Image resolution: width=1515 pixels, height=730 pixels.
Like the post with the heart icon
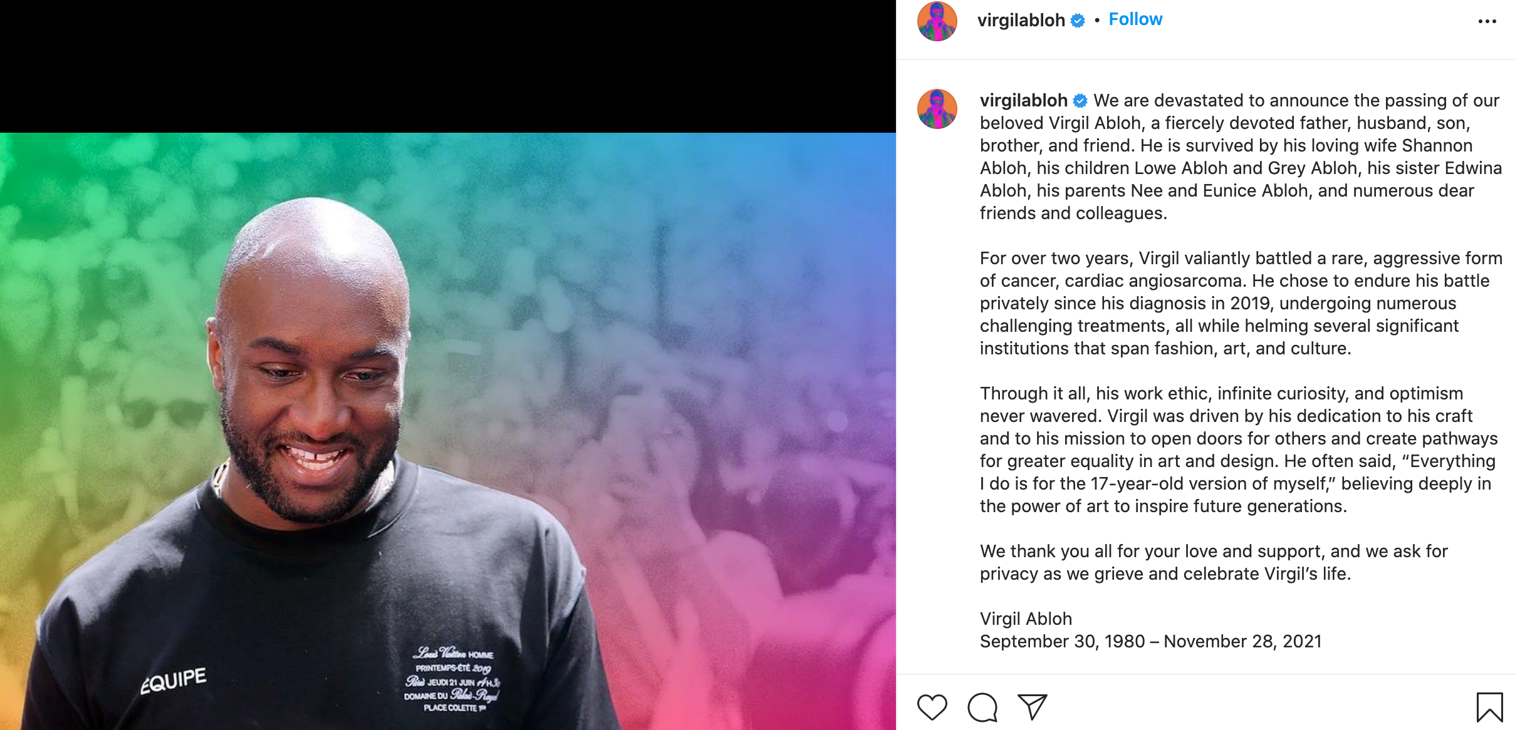click(932, 707)
